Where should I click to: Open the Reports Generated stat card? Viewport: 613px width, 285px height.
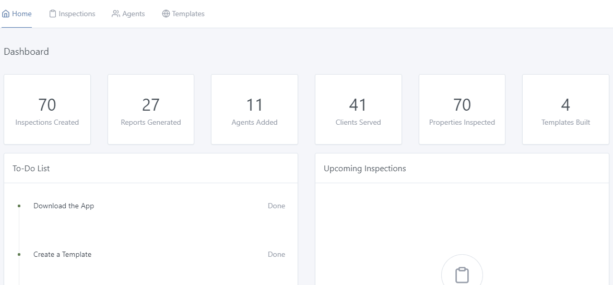coord(151,110)
